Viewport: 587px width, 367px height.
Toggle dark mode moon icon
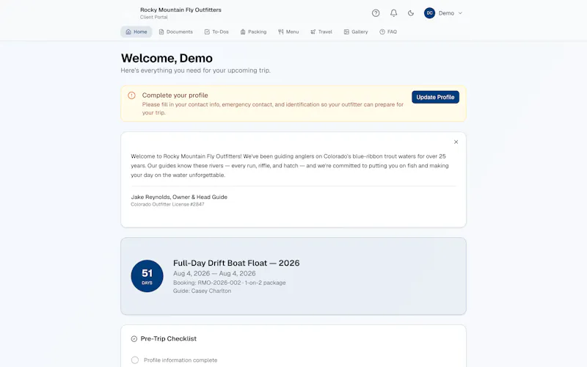(x=411, y=13)
